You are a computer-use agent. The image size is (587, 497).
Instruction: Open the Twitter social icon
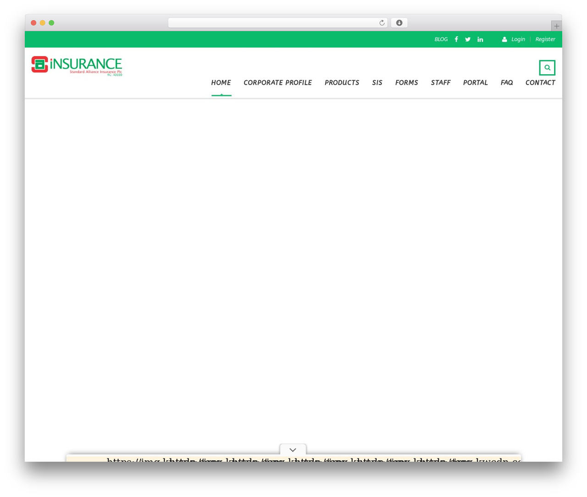click(x=468, y=39)
